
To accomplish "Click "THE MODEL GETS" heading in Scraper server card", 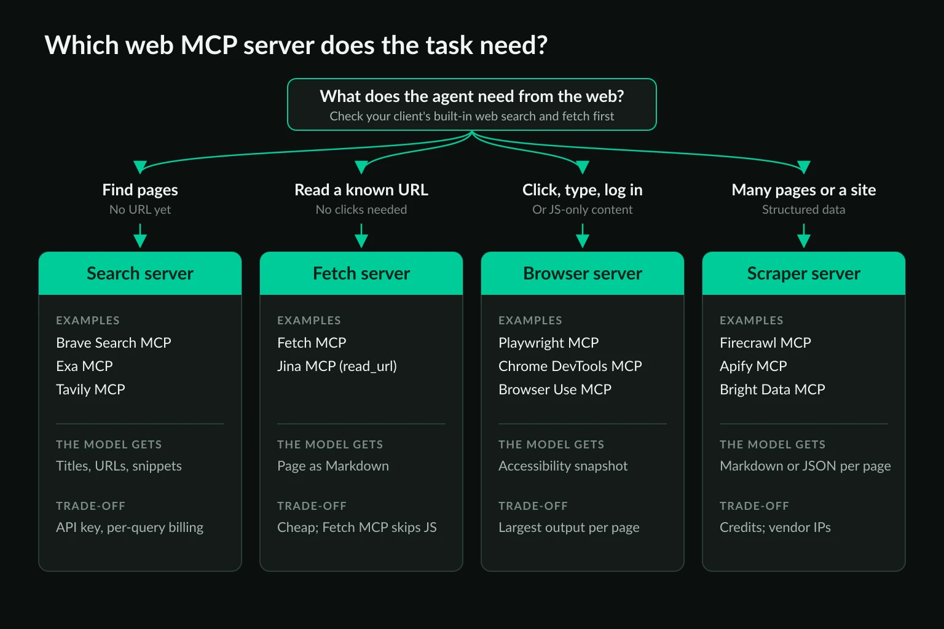I will (773, 445).
